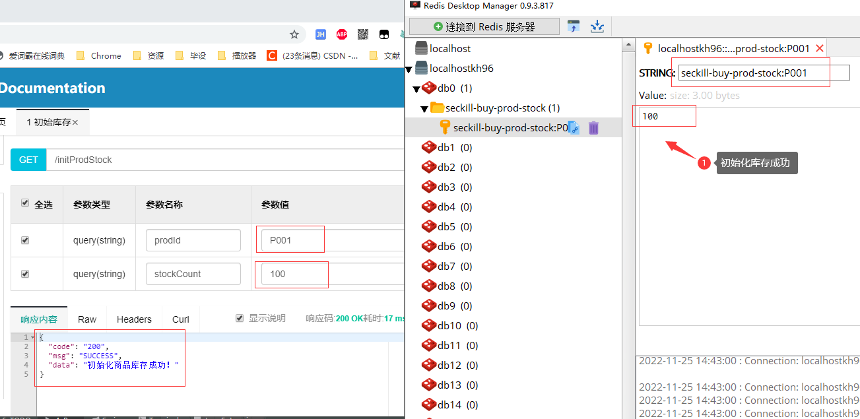Click the Redis icon of db5
The image size is (860, 419).
[429, 226]
